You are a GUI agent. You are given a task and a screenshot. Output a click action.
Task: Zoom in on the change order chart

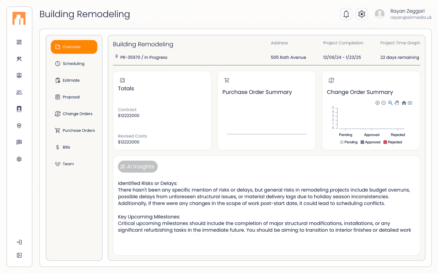pyautogui.click(x=378, y=103)
